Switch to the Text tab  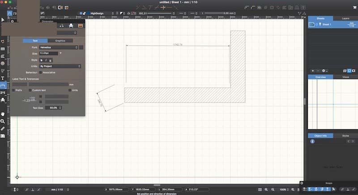(35, 41)
